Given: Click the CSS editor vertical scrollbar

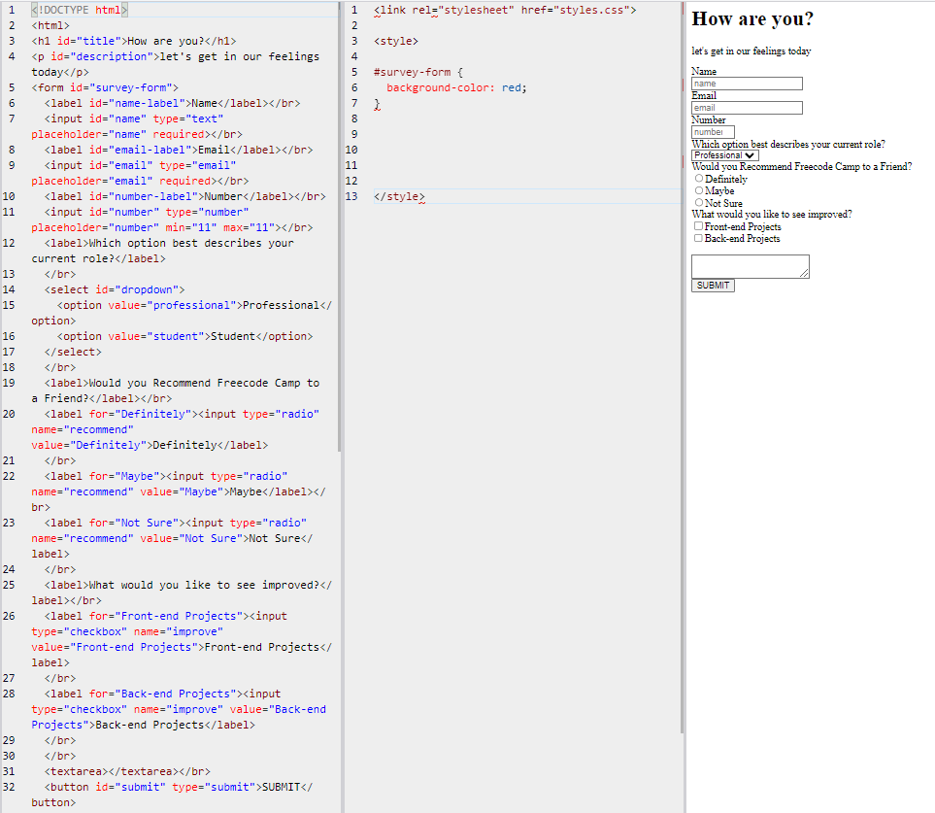Looking at the screenshot, I should click(682, 367).
